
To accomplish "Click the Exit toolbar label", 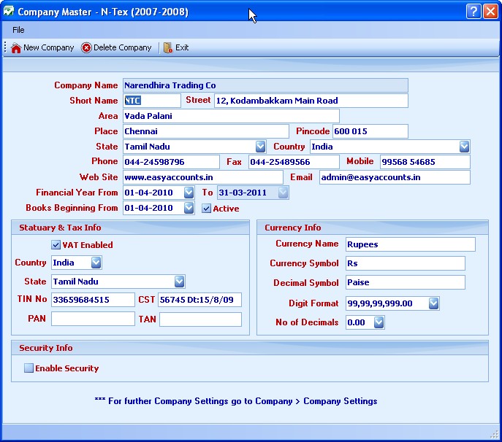I will [x=182, y=47].
